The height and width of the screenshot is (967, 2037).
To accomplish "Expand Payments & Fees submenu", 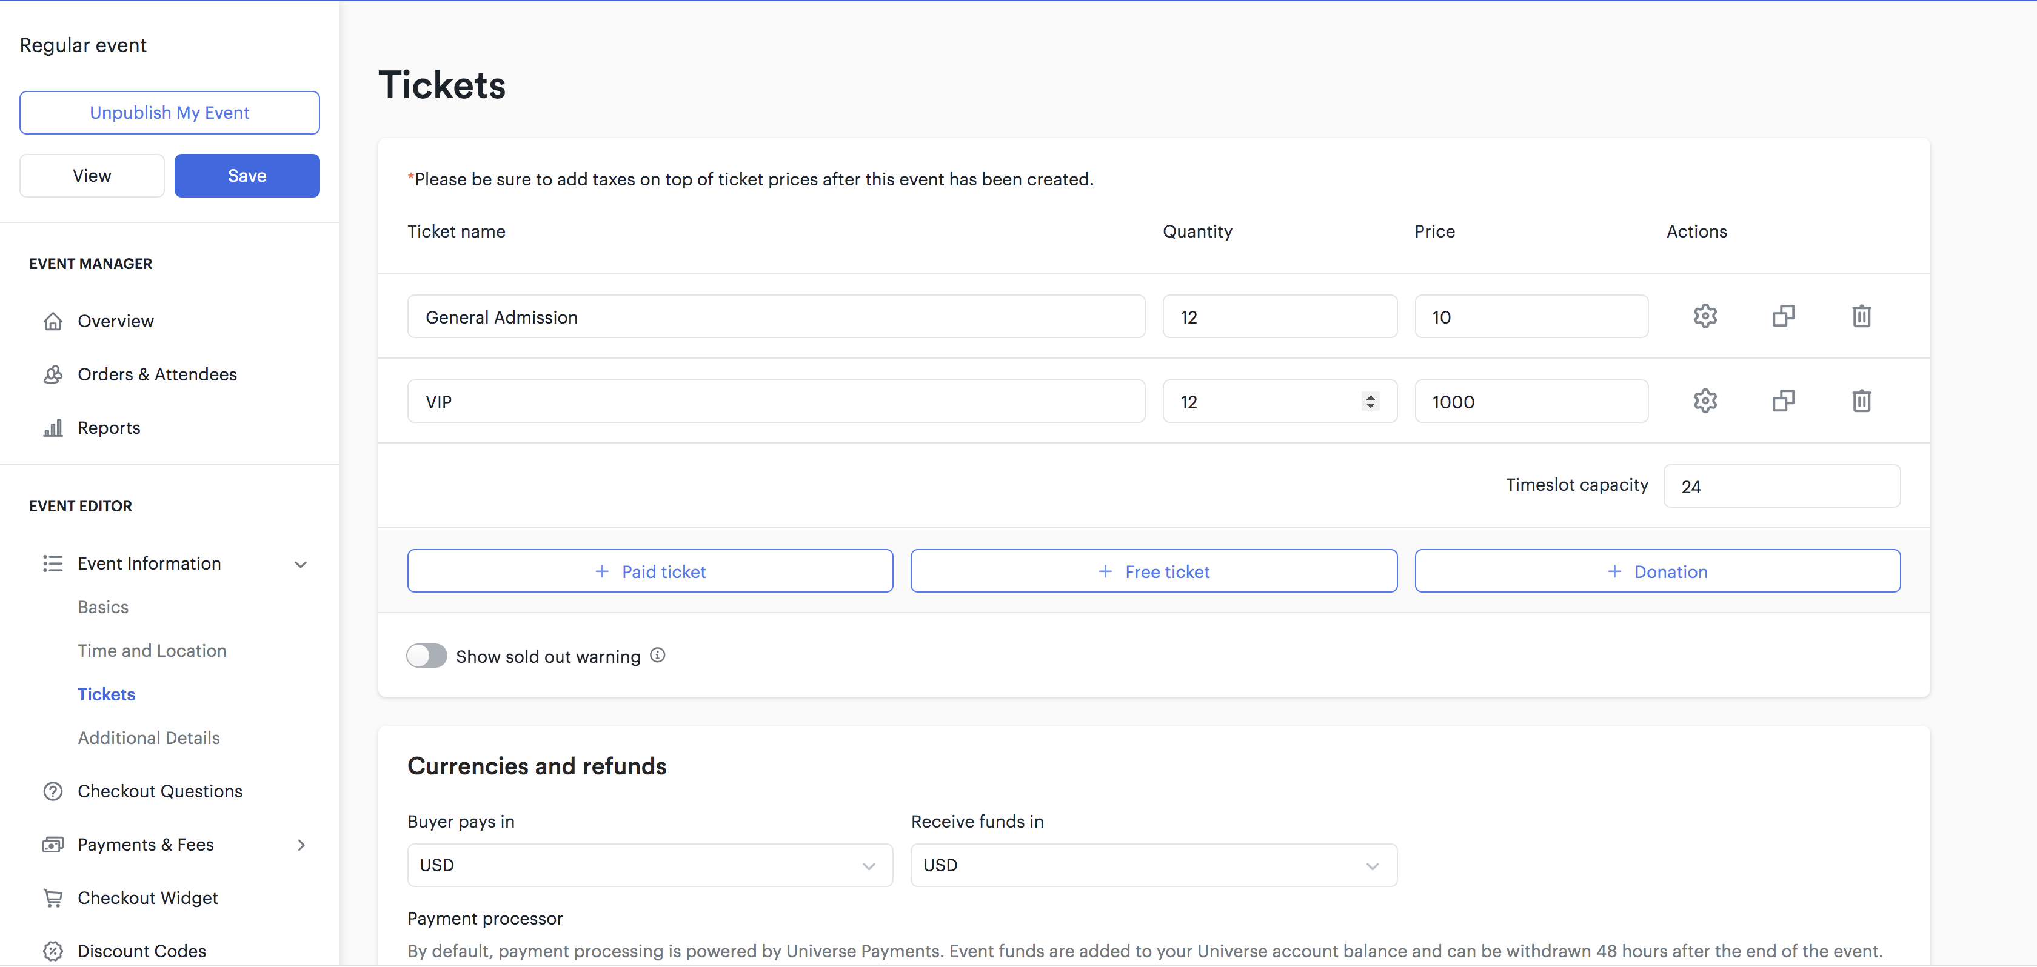I will click(301, 845).
